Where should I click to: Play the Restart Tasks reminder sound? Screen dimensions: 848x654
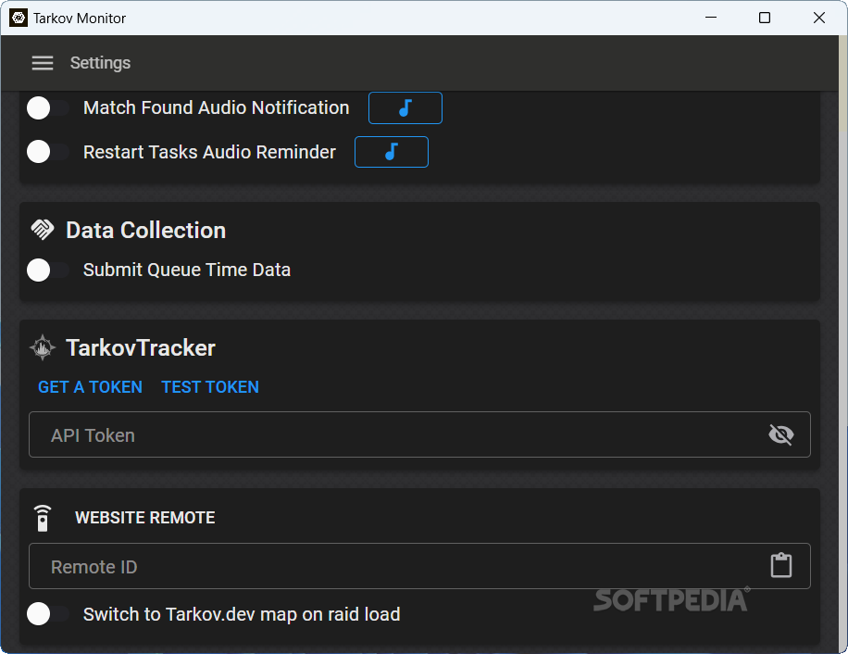(x=391, y=152)
